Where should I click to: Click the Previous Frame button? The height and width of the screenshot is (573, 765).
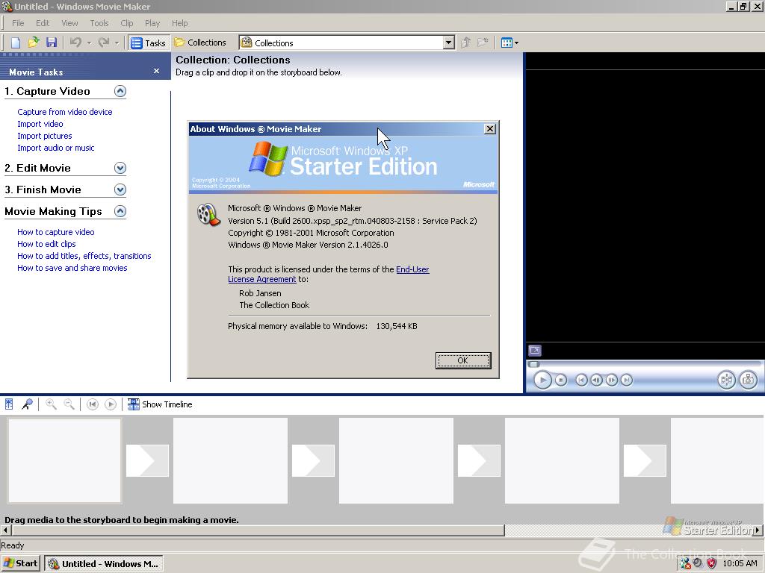596,380
